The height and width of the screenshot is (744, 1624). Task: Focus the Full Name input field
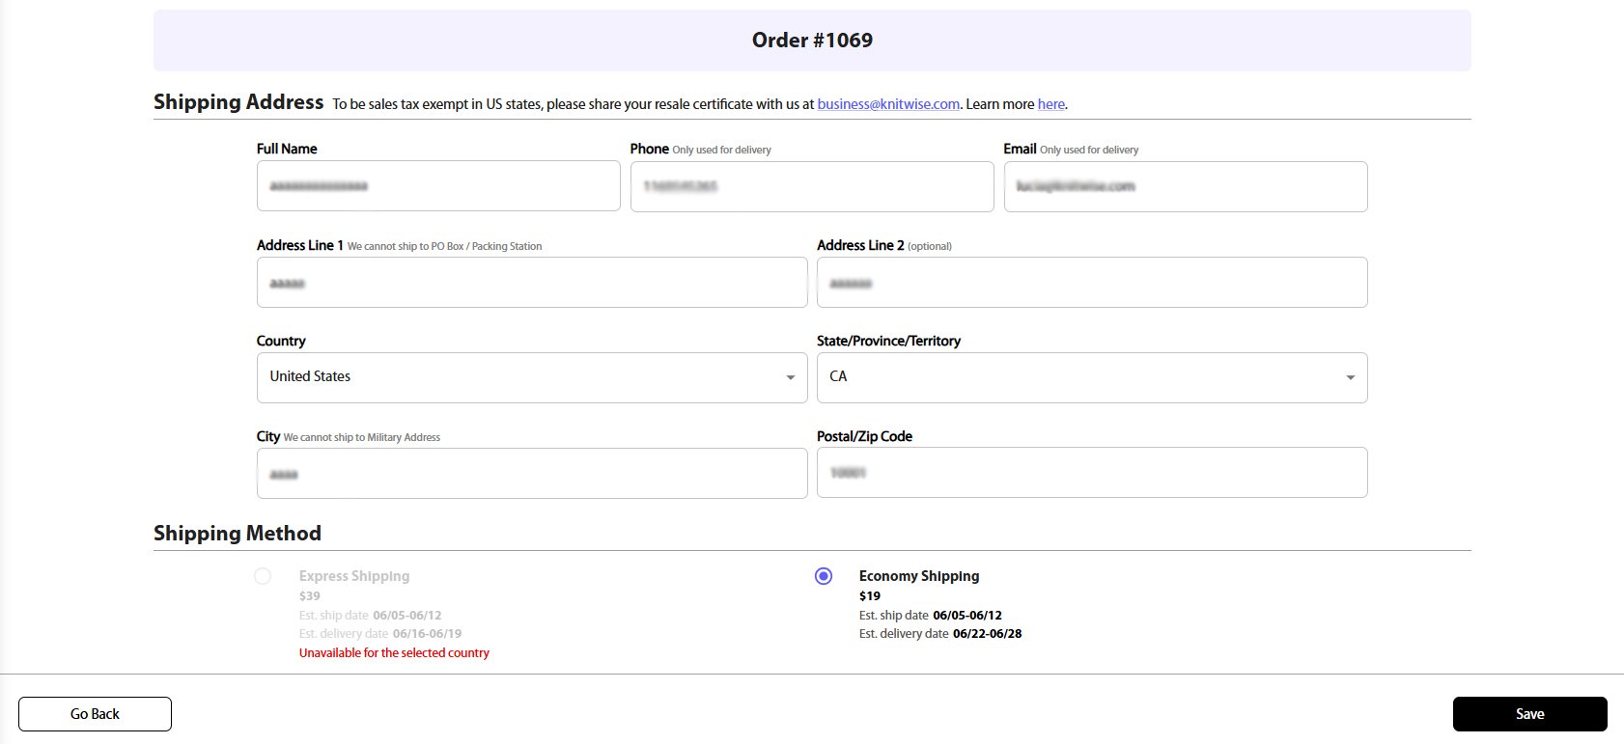click(x=438, y=186)
